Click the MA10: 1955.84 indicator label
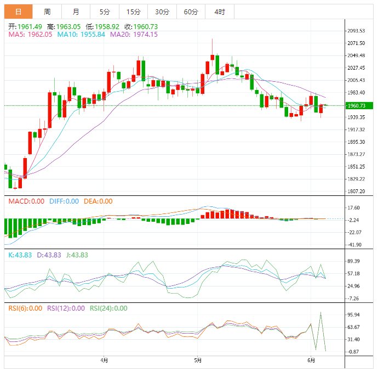The width and height of the screenshot is (378, 371). pyautogui.click(x=81, y=35)
